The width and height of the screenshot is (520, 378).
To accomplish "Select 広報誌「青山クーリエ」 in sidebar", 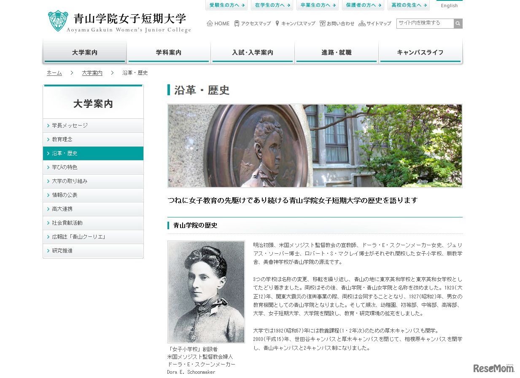I will tap(93, 237).
